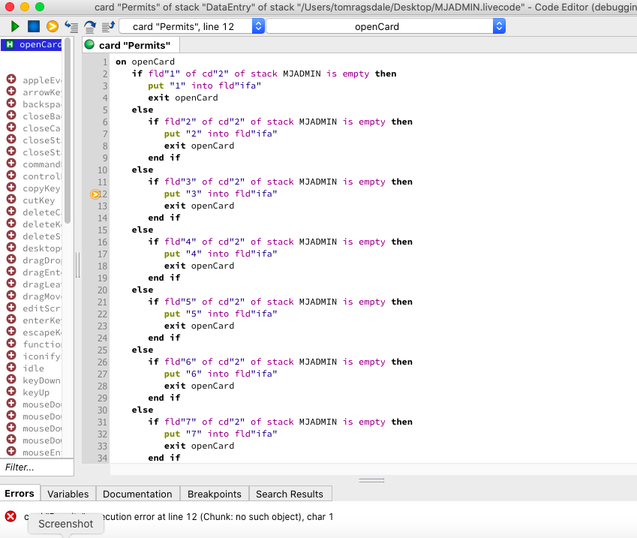
Task: Toggle a breakpoint on line 22 in gutter
Action: (95, 314)
